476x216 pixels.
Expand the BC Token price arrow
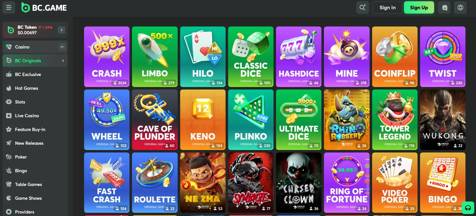61,30
